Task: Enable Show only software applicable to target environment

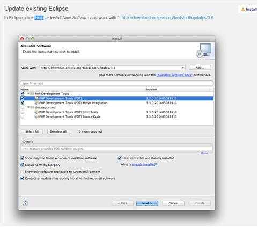Action: tap(23, 171)
